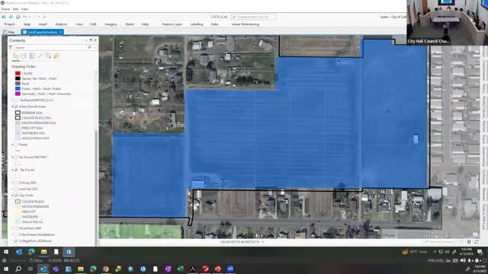Open the notification center icon in system tray
This screenshot has height=274, width=488.
[480, 252]
